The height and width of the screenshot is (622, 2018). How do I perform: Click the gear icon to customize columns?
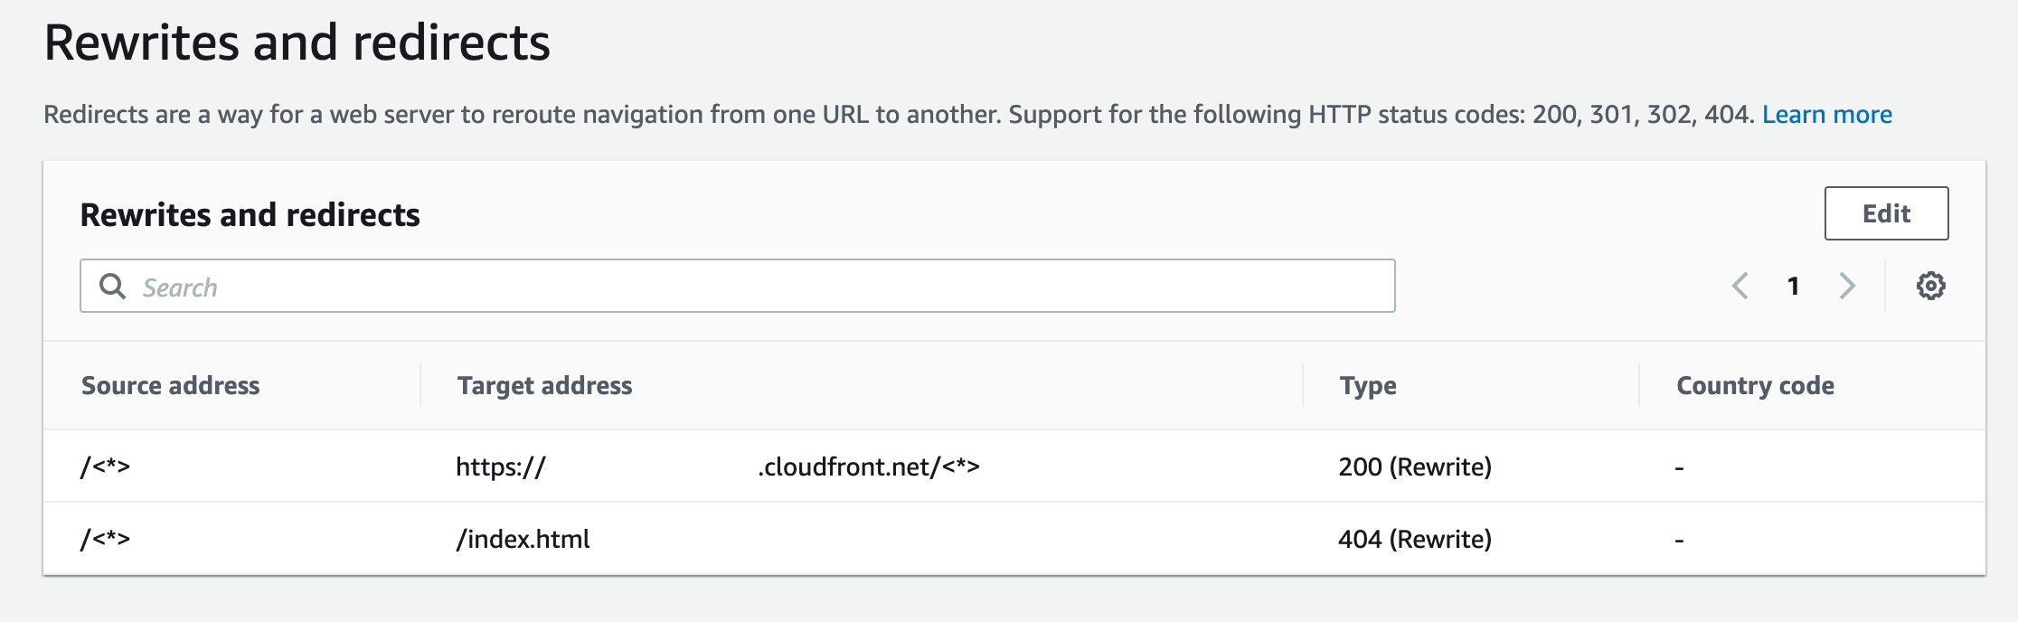[1931, 286]
